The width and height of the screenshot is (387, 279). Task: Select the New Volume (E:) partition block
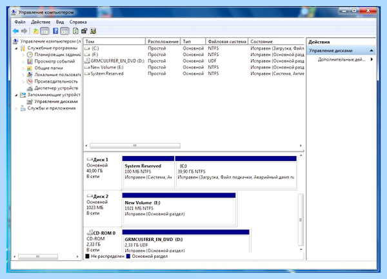pyautogui.click(x=179, y=209)
